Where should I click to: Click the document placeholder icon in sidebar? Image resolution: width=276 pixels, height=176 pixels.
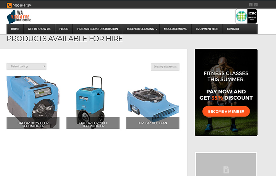[226, 170]
